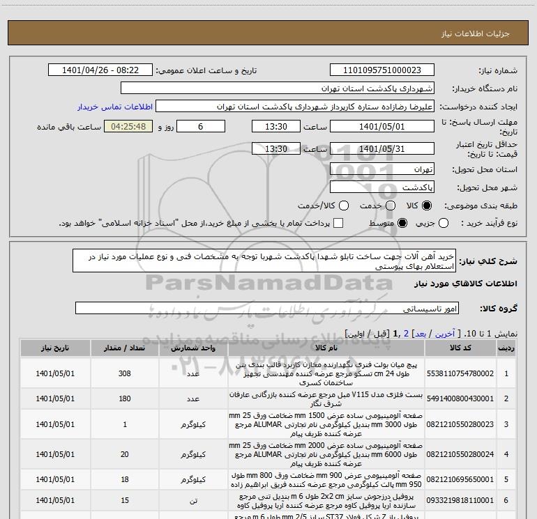This screenshot has height=519, width=537.
Task: Click the ردیف column header
Action: [506, 348]
